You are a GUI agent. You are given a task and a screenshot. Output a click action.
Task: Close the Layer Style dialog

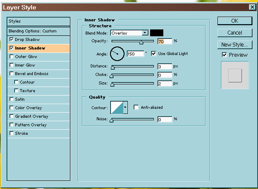coord(252,7)
